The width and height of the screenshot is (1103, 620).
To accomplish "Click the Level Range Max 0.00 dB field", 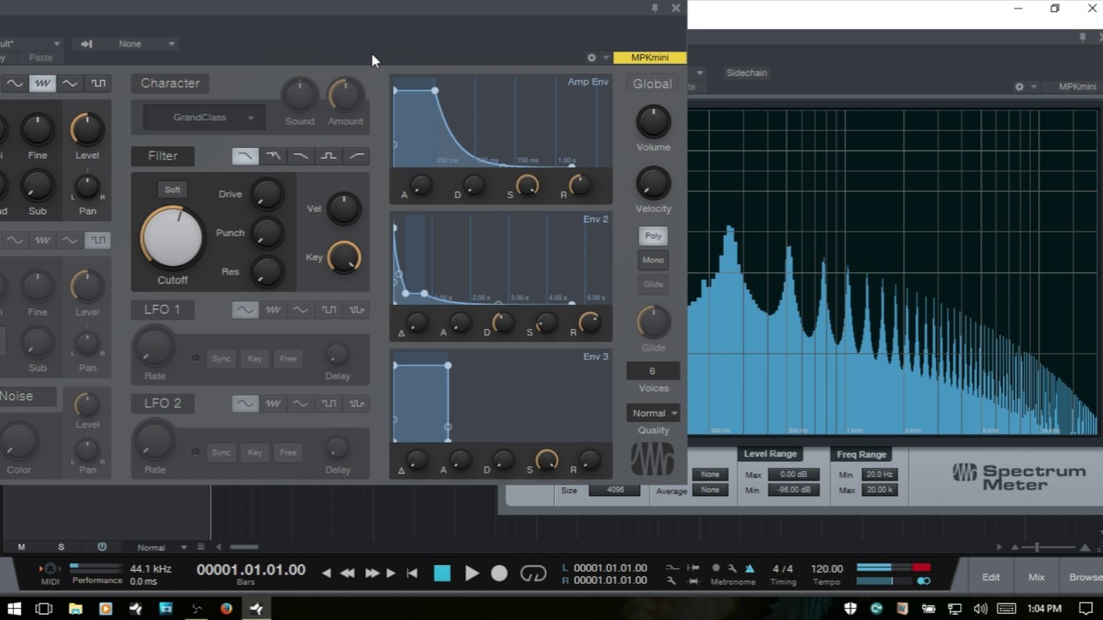I will 793,474.
